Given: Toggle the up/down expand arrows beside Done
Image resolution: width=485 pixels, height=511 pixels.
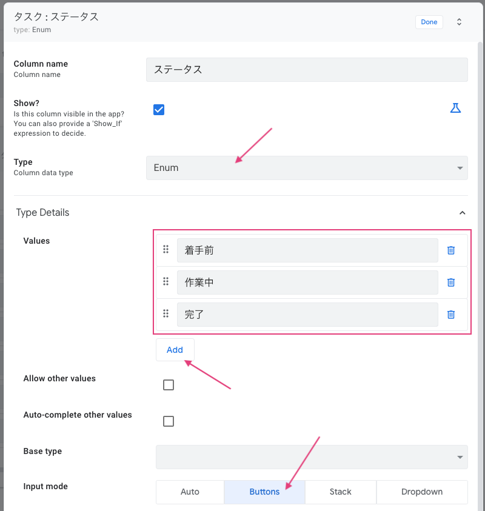Looking at the screenshot, I should [x=459, y=22].
